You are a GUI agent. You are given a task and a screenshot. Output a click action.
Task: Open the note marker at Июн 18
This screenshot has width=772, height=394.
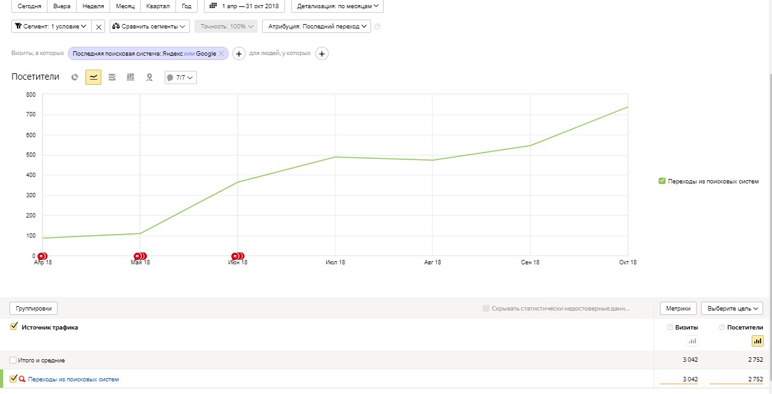tap(237, 256)
